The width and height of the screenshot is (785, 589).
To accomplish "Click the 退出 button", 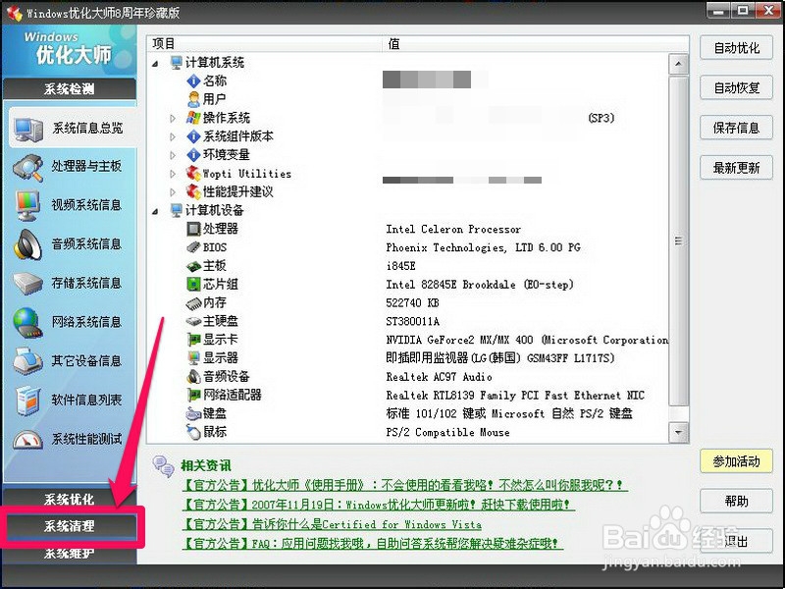I will (736, 541).
